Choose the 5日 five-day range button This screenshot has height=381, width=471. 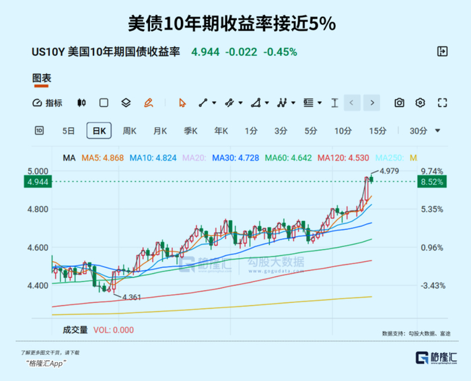coord(68,131)
